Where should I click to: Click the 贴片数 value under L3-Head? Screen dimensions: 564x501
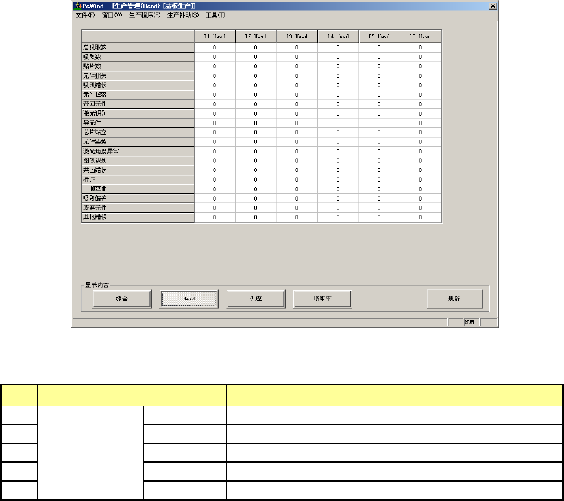297,66
